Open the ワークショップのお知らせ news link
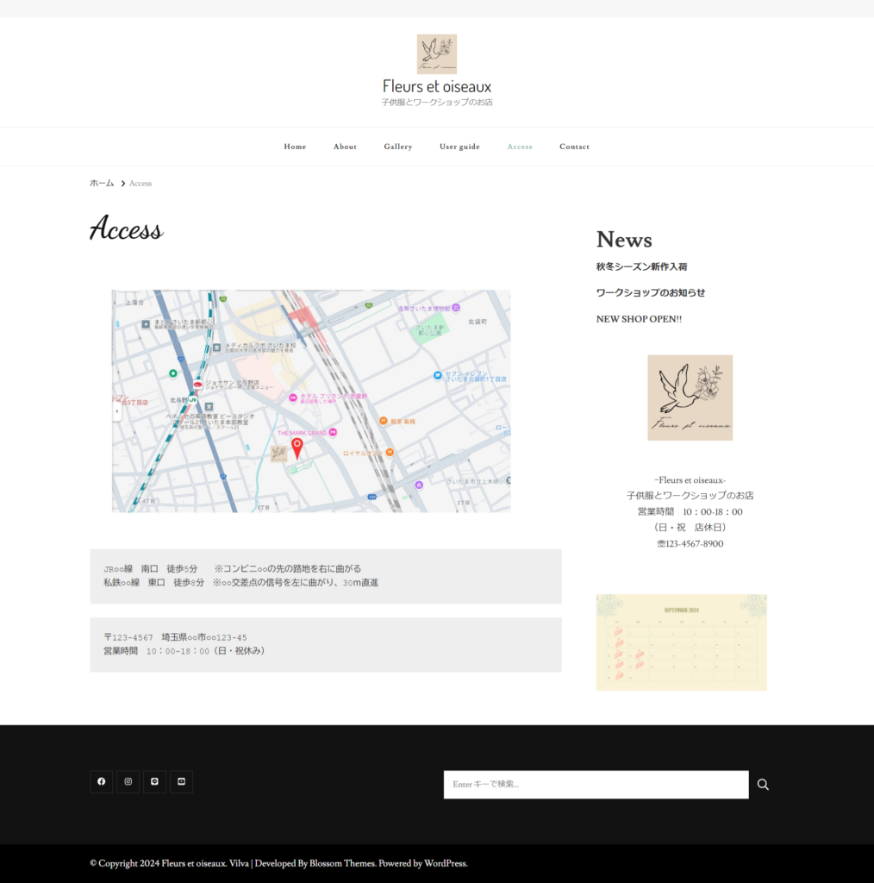The image size is (874, 883). 650,293
